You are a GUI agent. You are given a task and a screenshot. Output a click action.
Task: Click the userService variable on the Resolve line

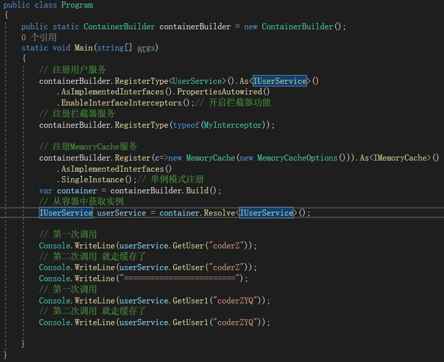pos(121,213)
